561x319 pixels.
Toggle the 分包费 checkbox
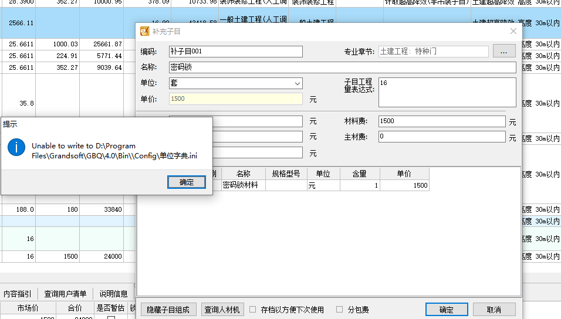click(x=340, y=310)
